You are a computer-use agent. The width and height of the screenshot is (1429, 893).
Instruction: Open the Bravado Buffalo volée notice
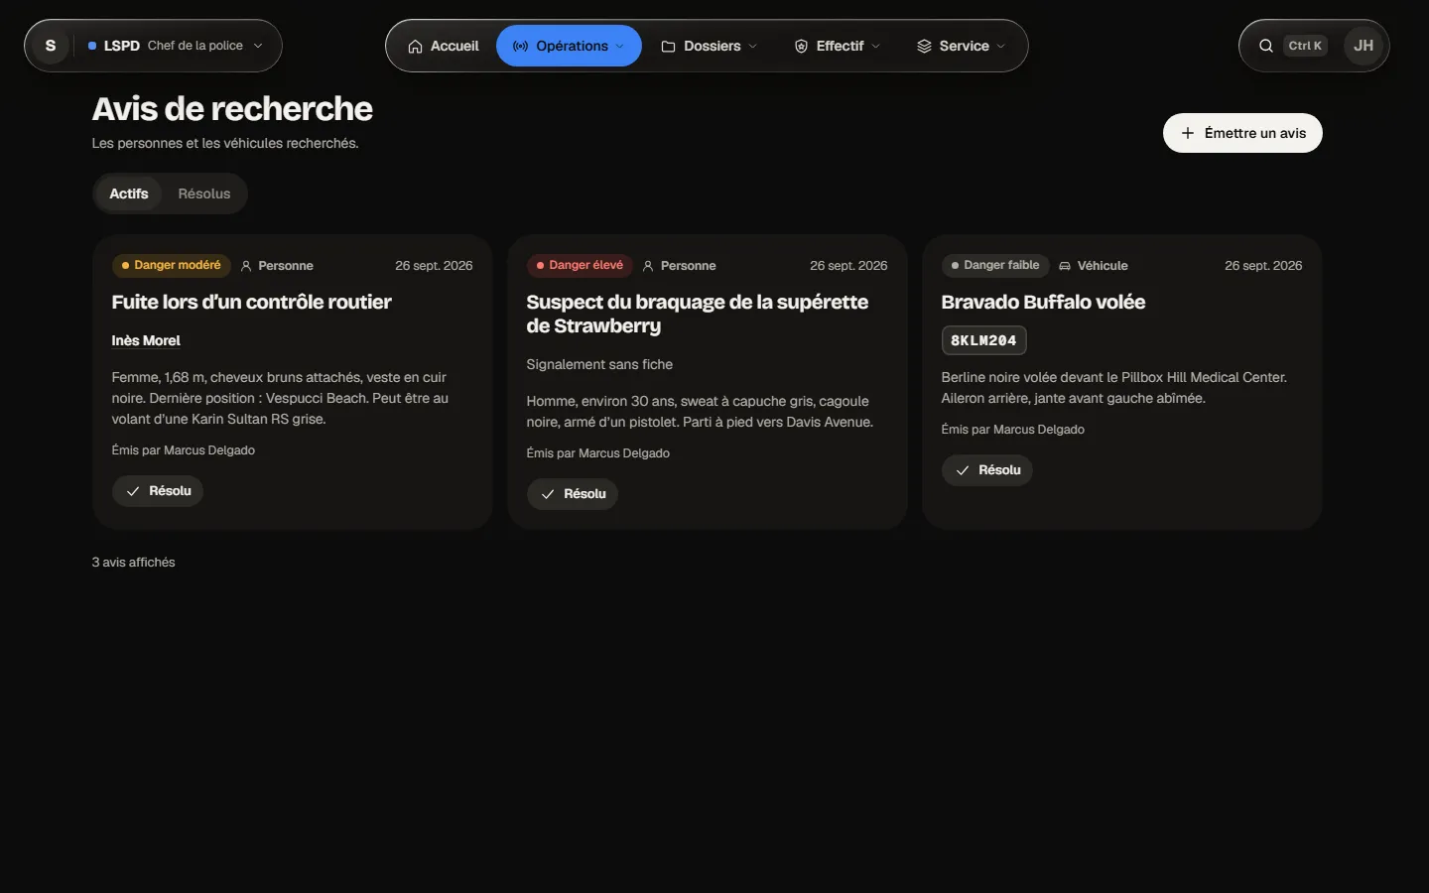click(1043, 302)
